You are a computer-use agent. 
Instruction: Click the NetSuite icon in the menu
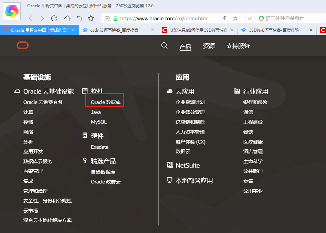click(x=169, y=165)
